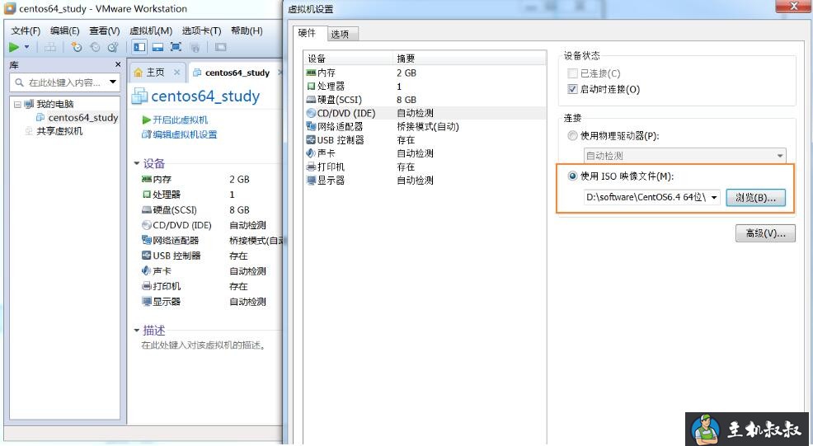Image resolution: width=813 pixels, height=446 pixels.
Task: Collapse the 描述 section in main window
Action: click(137, 330)
